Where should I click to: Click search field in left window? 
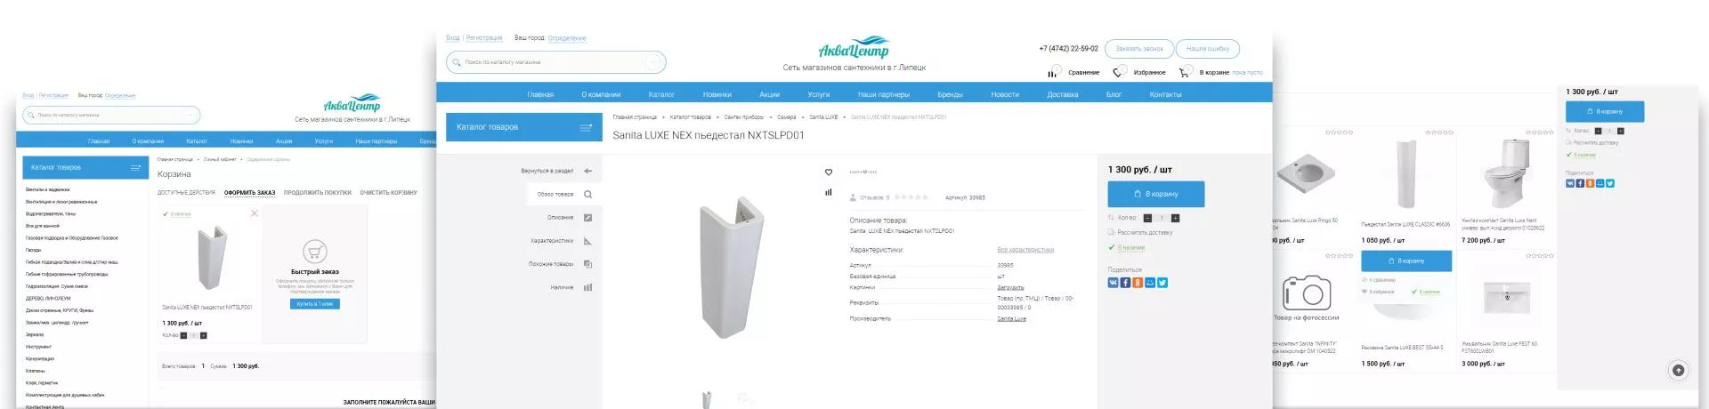coord(111,115)
